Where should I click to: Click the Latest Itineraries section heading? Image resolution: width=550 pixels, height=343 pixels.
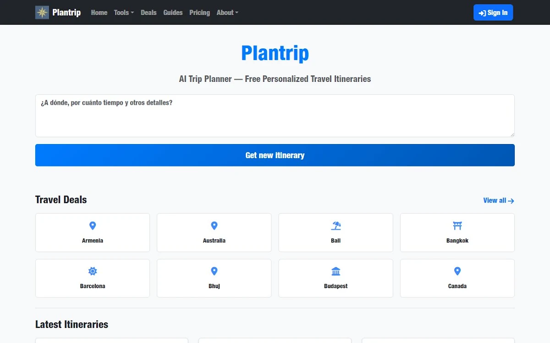pos(72,325)
